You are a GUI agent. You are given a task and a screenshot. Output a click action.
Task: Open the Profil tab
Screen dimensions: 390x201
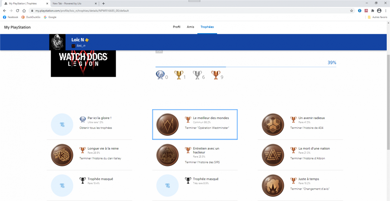tap(176, 27)
